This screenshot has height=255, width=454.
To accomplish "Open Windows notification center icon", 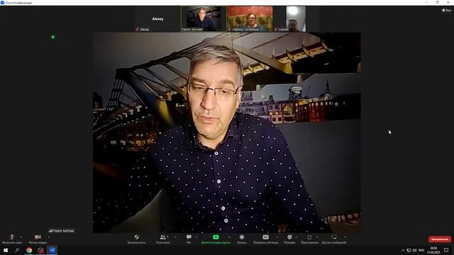I will (446, 250).
